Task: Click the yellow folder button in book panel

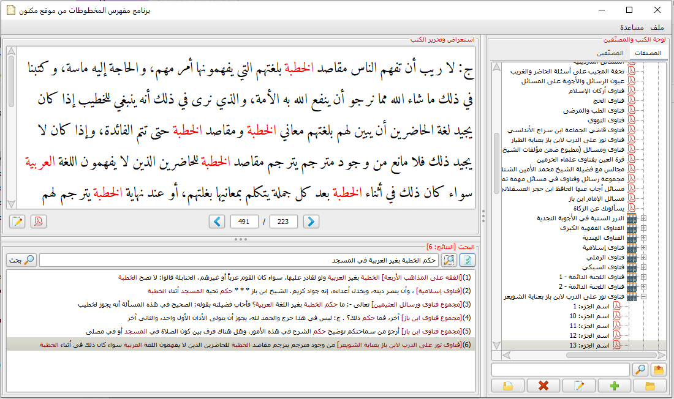Action: coord(650,386)
